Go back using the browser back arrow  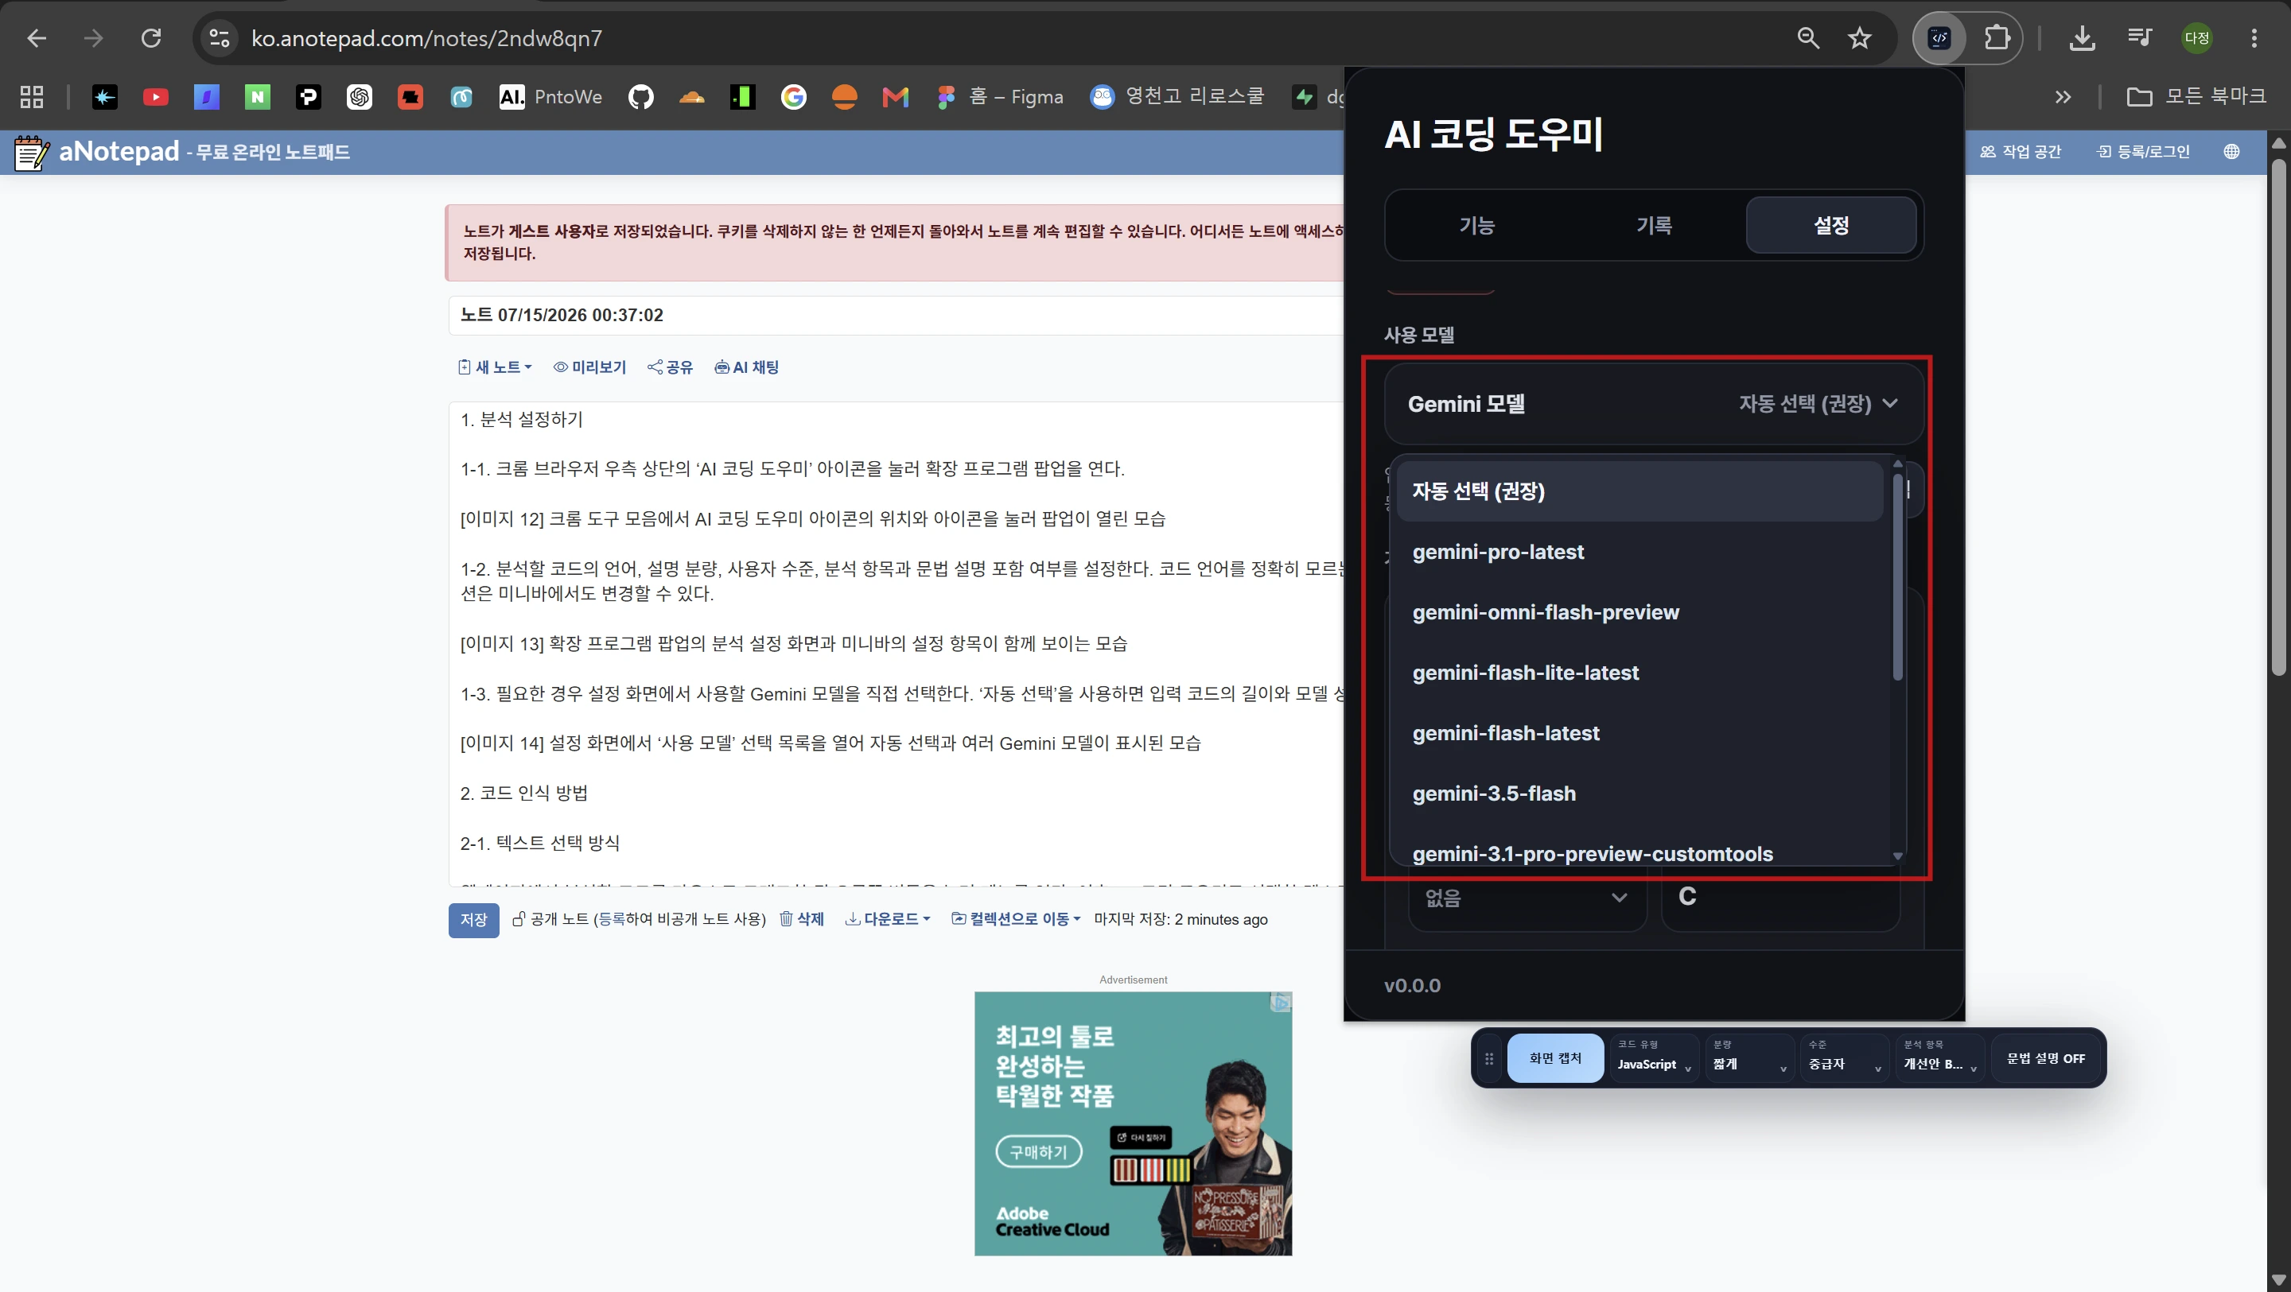37,38
